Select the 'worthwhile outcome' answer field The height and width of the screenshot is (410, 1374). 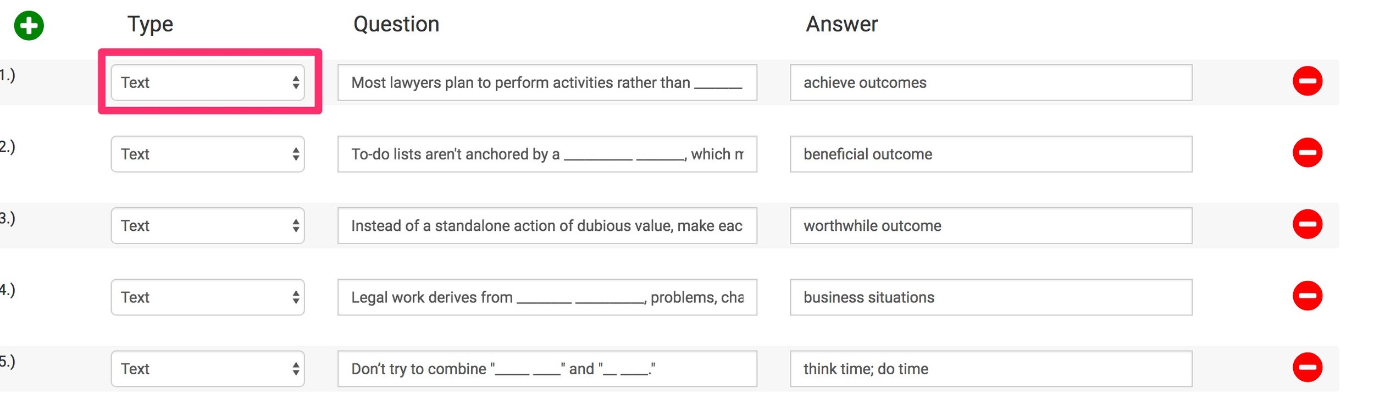991,225
